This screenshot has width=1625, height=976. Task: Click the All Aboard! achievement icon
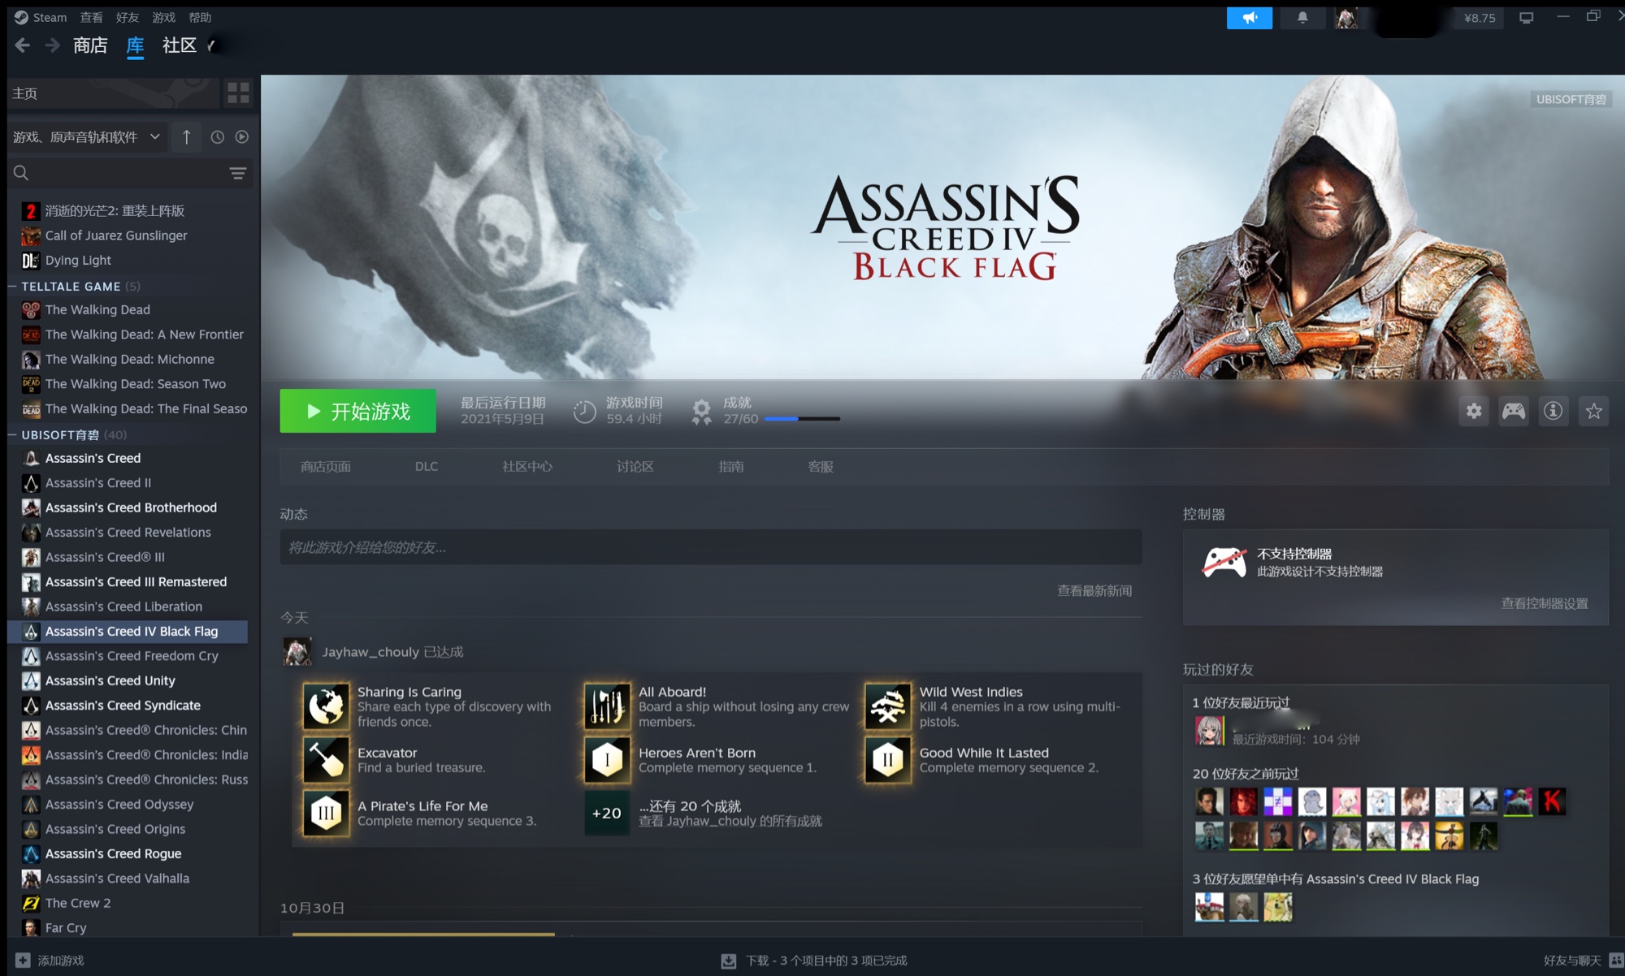click(x=607, y=706)
